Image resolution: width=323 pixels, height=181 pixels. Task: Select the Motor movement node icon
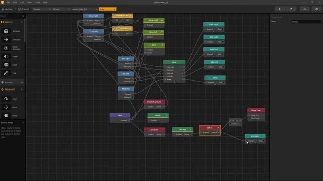[6, 116]
